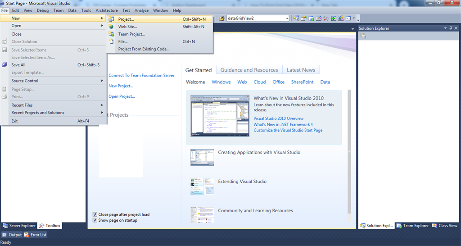Select Exit in the File menu
The width and height of the screenshot is (461, 246).
coord(53,121)
